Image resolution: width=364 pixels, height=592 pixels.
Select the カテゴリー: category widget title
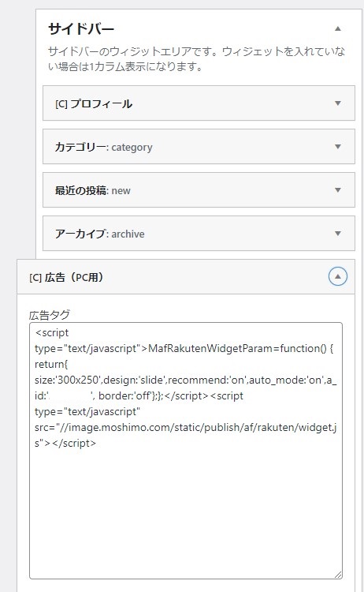pyautogui.click(x=104, y=147)
